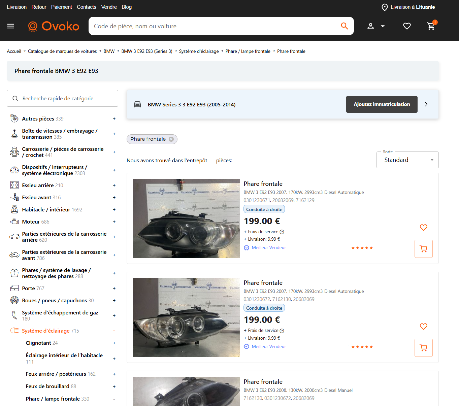
Task: Click the car icon beside BMW Series 3
Action: pos(137,104)
